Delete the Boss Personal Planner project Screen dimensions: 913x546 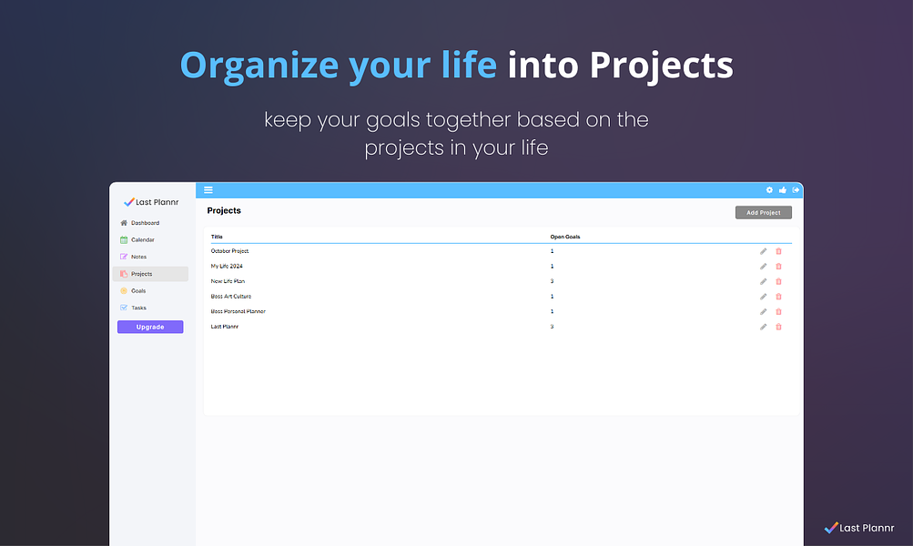click(778, 312)
